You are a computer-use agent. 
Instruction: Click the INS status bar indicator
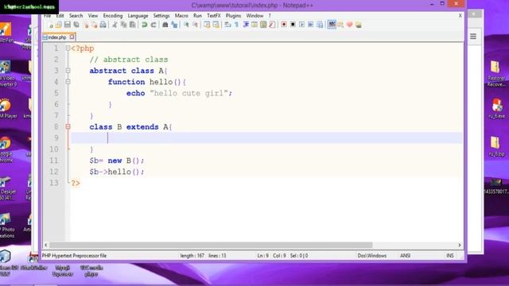[x=450, y=256]
